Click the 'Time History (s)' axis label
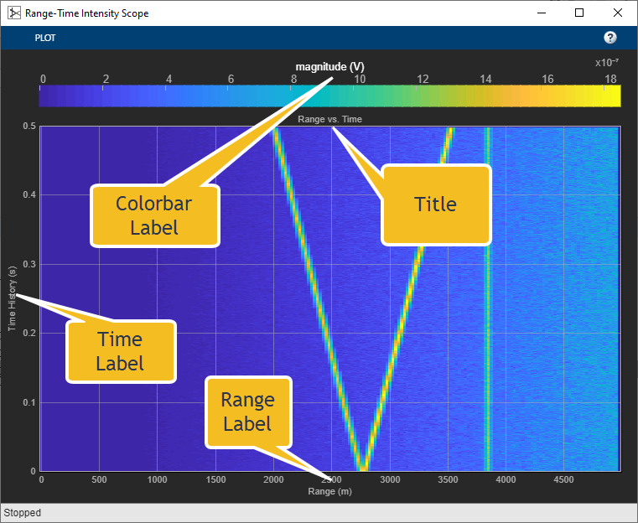Image resolution: width=638 pixels, height=523 pixels. [13, 298]
